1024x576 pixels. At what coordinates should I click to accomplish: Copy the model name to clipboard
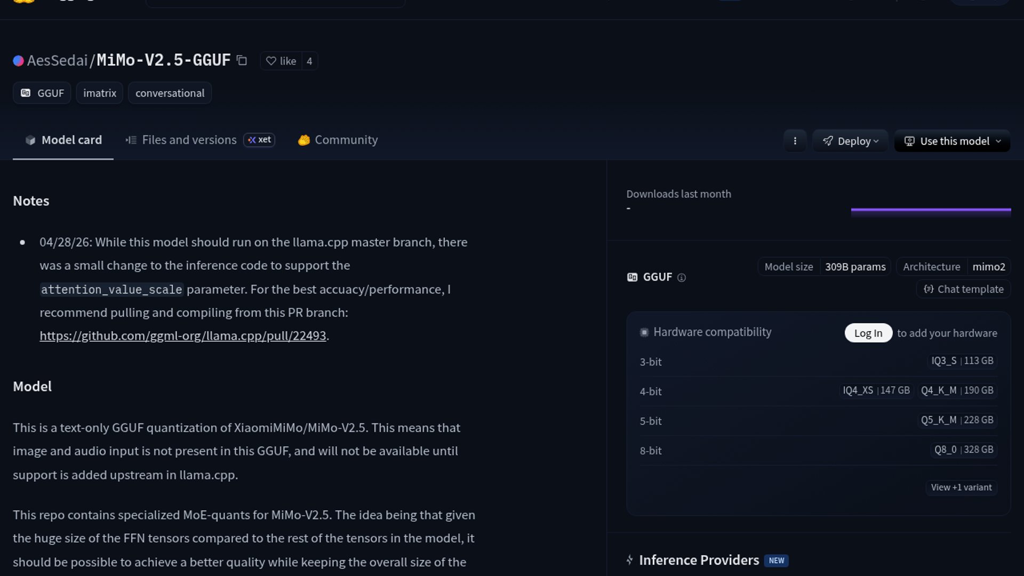coord(242,61)
